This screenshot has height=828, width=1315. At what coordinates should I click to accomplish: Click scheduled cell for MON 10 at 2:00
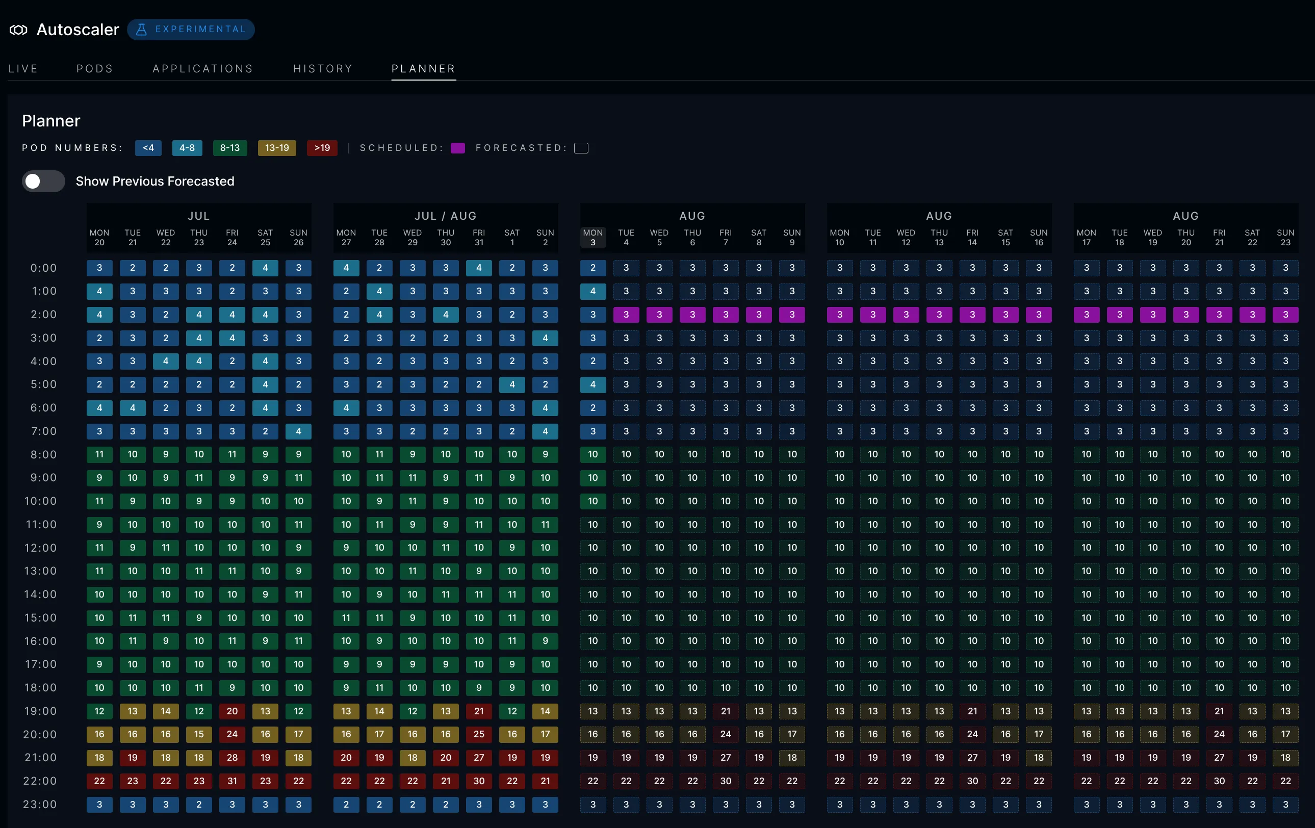[x=839, y=315]
